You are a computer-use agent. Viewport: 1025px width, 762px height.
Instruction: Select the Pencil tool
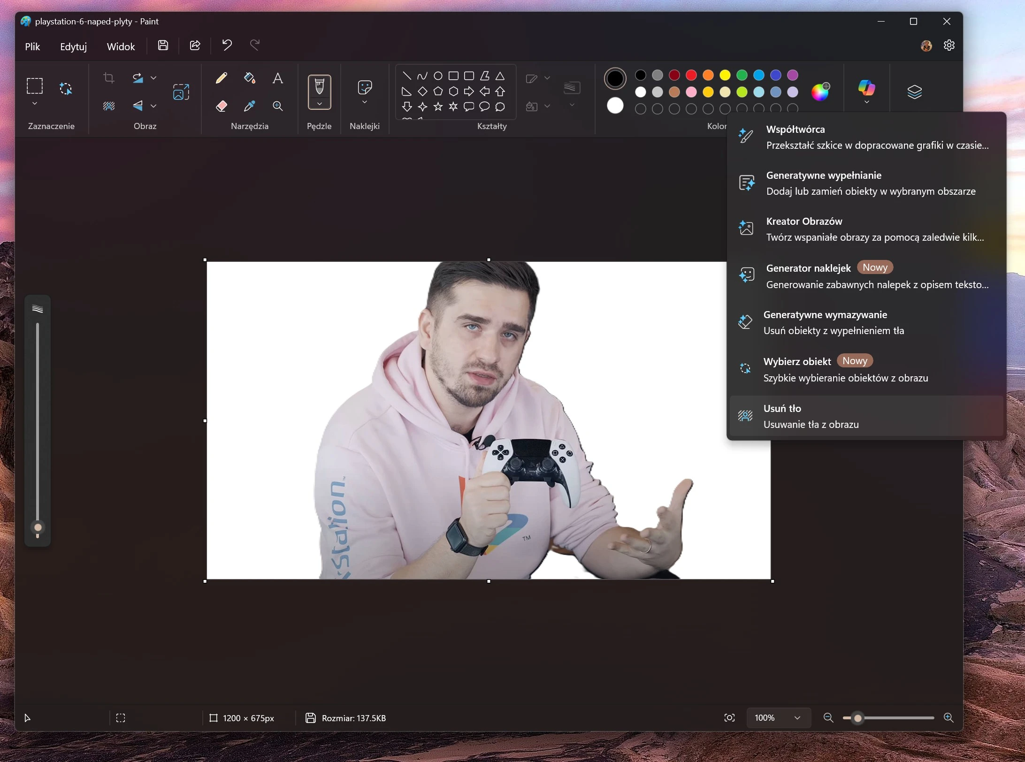tap(221, 78)
